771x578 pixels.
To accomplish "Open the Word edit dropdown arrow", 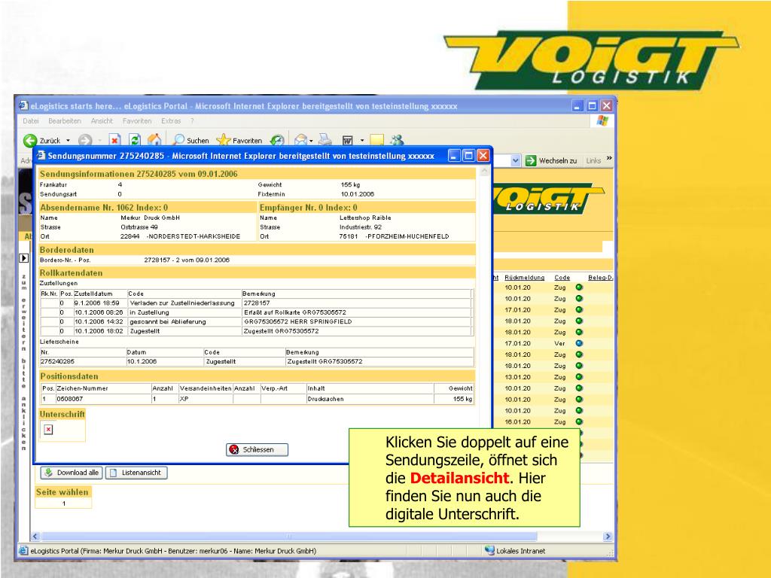I will [x=362, y=141].
